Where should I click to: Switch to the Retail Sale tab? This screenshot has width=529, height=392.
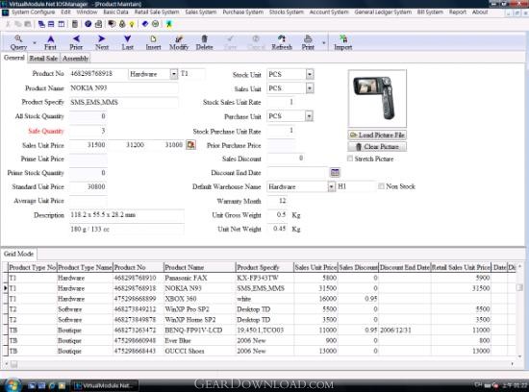tap(43, 59)
